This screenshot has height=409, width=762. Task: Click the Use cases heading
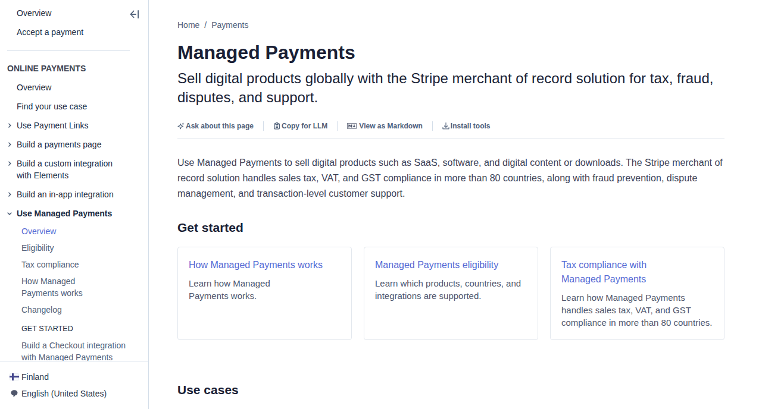click(x=208, y=390)
